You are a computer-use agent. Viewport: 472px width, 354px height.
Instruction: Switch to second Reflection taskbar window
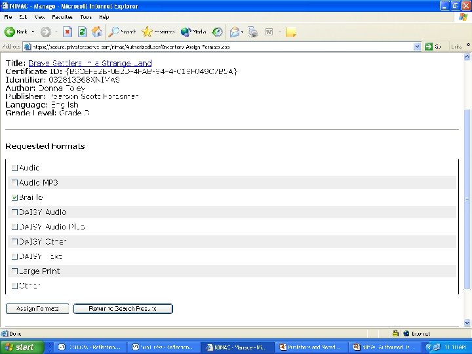coord(163,347)
